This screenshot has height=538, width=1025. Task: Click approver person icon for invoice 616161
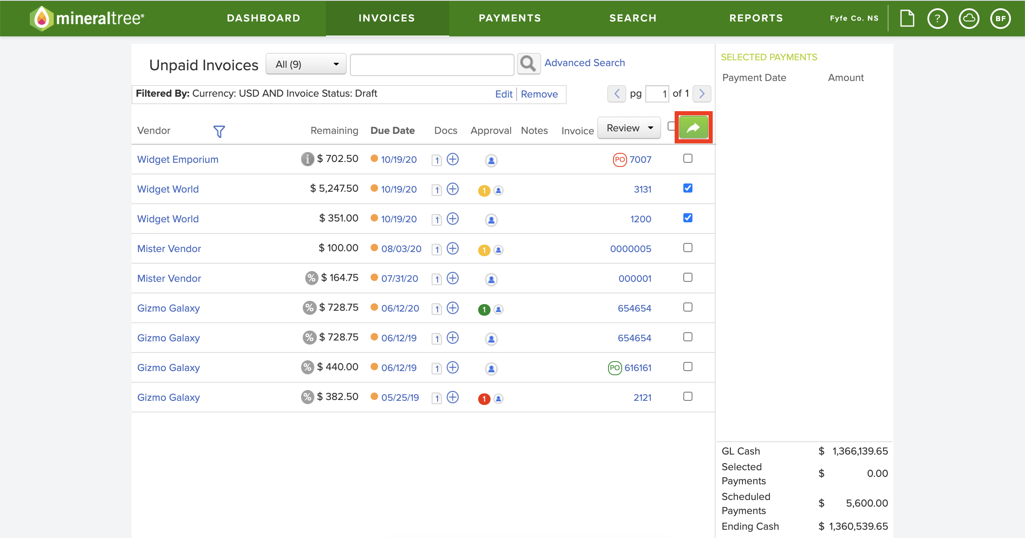(x=491, y=369)
